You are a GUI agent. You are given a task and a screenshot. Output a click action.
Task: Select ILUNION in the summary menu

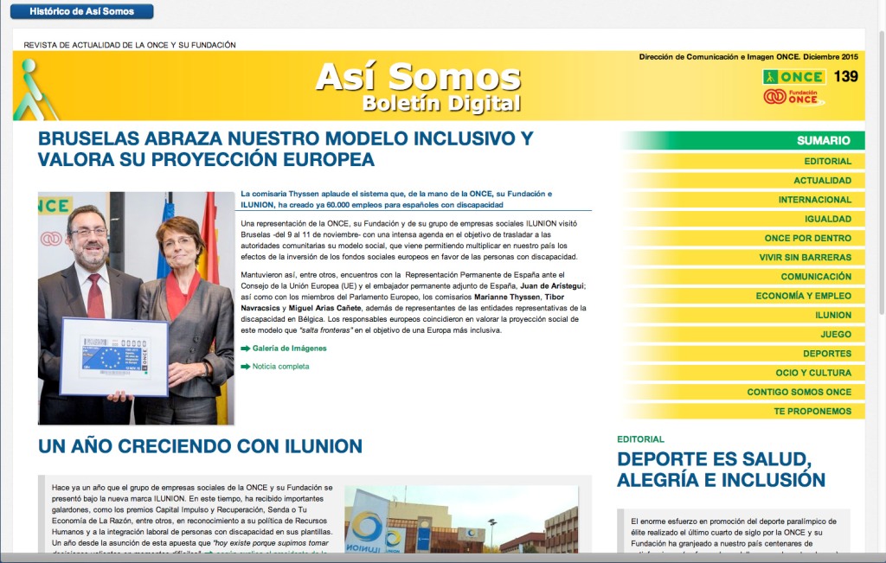(x=743, y=315)
